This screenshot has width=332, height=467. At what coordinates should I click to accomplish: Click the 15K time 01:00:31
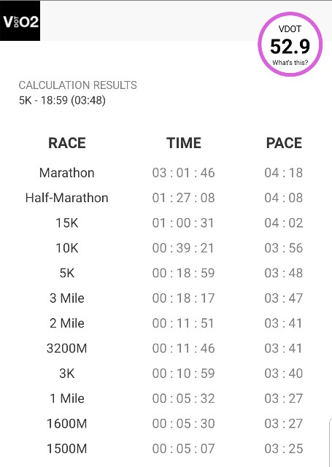click(x=183, y=223)
